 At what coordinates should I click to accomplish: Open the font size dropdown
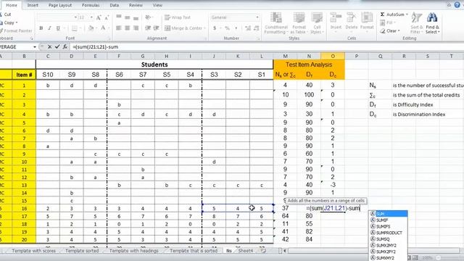(91, 17)
